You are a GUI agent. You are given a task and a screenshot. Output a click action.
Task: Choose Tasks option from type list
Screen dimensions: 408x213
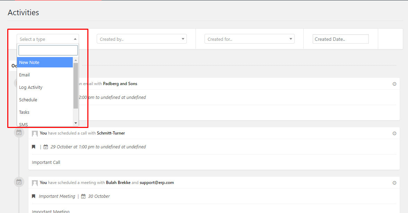(x=45, y=112)
